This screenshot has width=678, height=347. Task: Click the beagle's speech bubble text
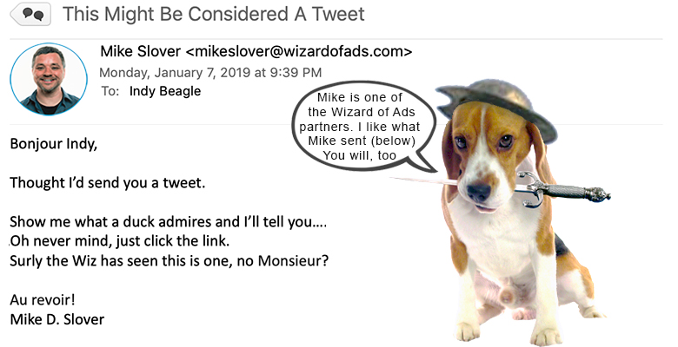click(360, 126)
